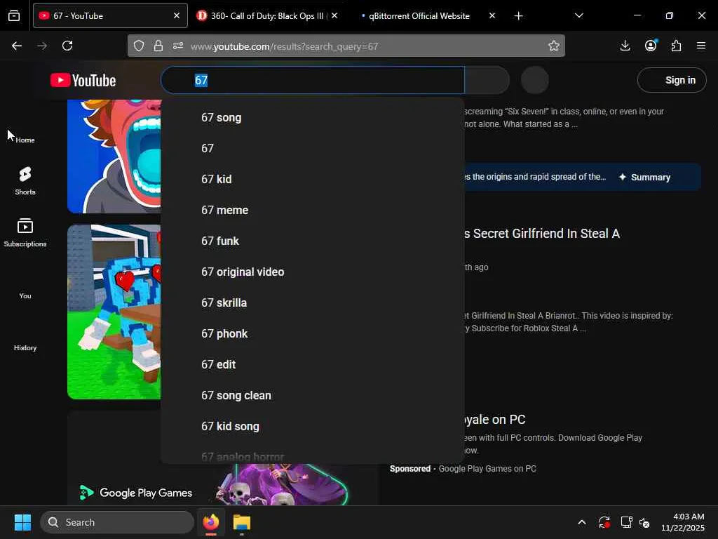Open the site permissions icon

178,46
